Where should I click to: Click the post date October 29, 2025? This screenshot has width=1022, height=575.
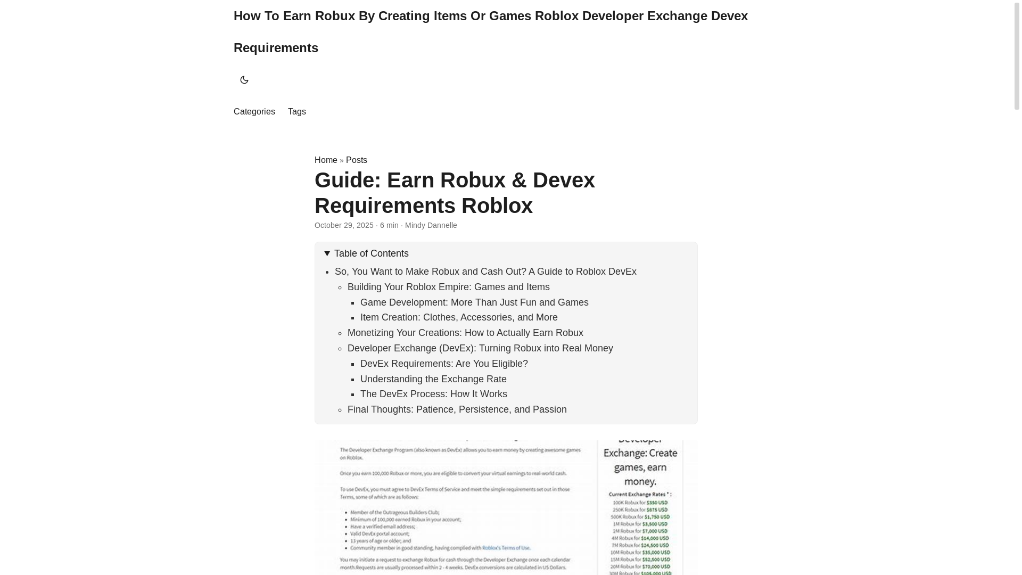pos(344,225)
